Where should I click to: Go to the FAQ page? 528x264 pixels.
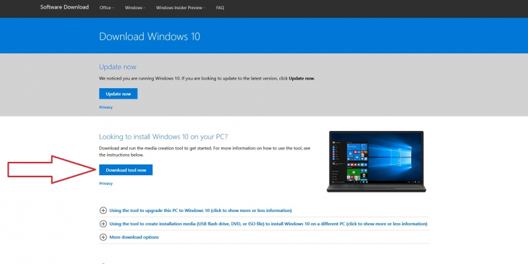(220, 7)
